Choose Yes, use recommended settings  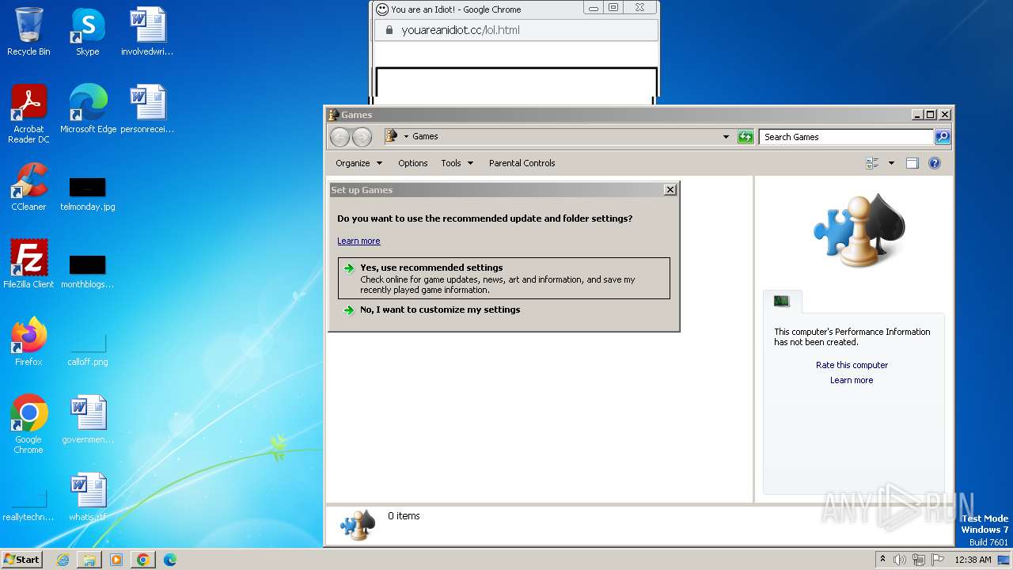[503, 278]
